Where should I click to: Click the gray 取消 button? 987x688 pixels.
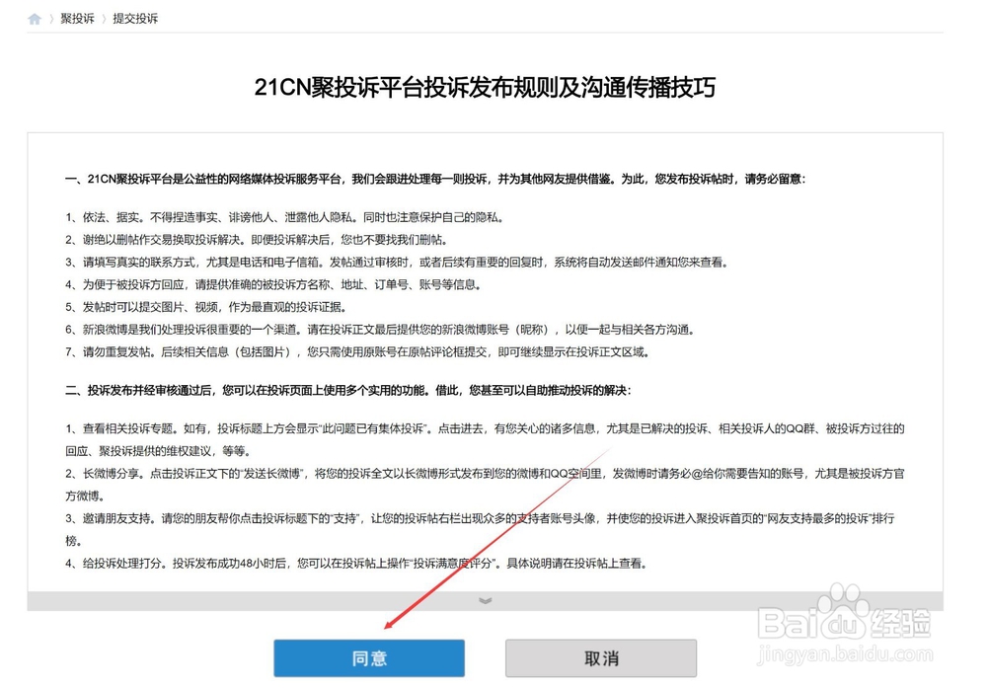tap(601, 658)
